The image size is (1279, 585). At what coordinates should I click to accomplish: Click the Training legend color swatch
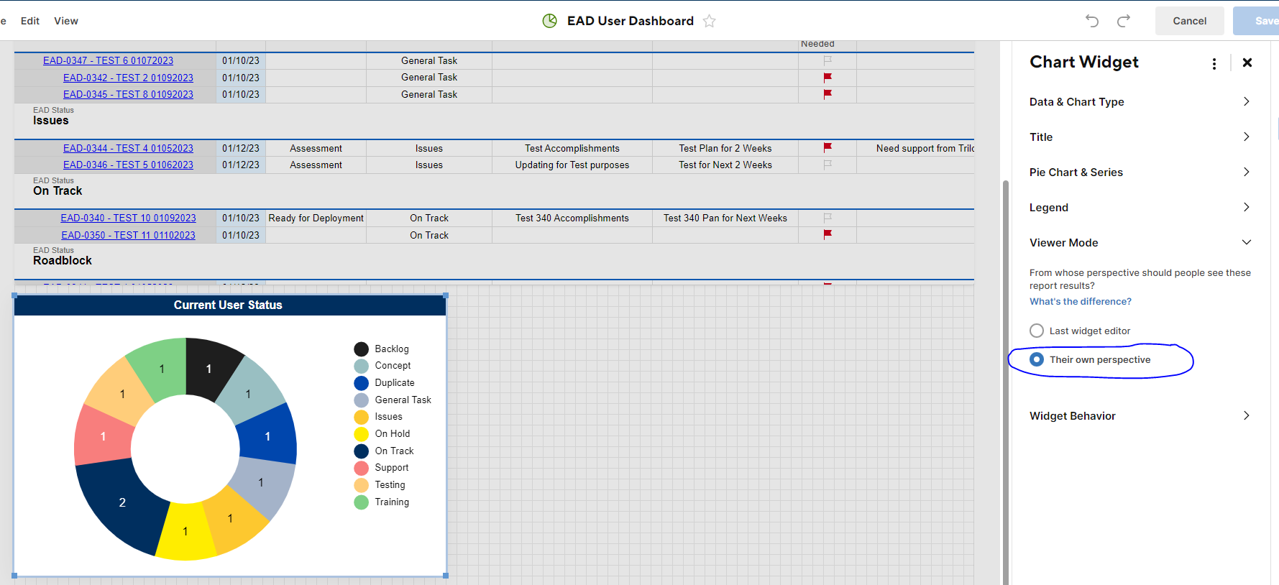[x=361, y=502]
